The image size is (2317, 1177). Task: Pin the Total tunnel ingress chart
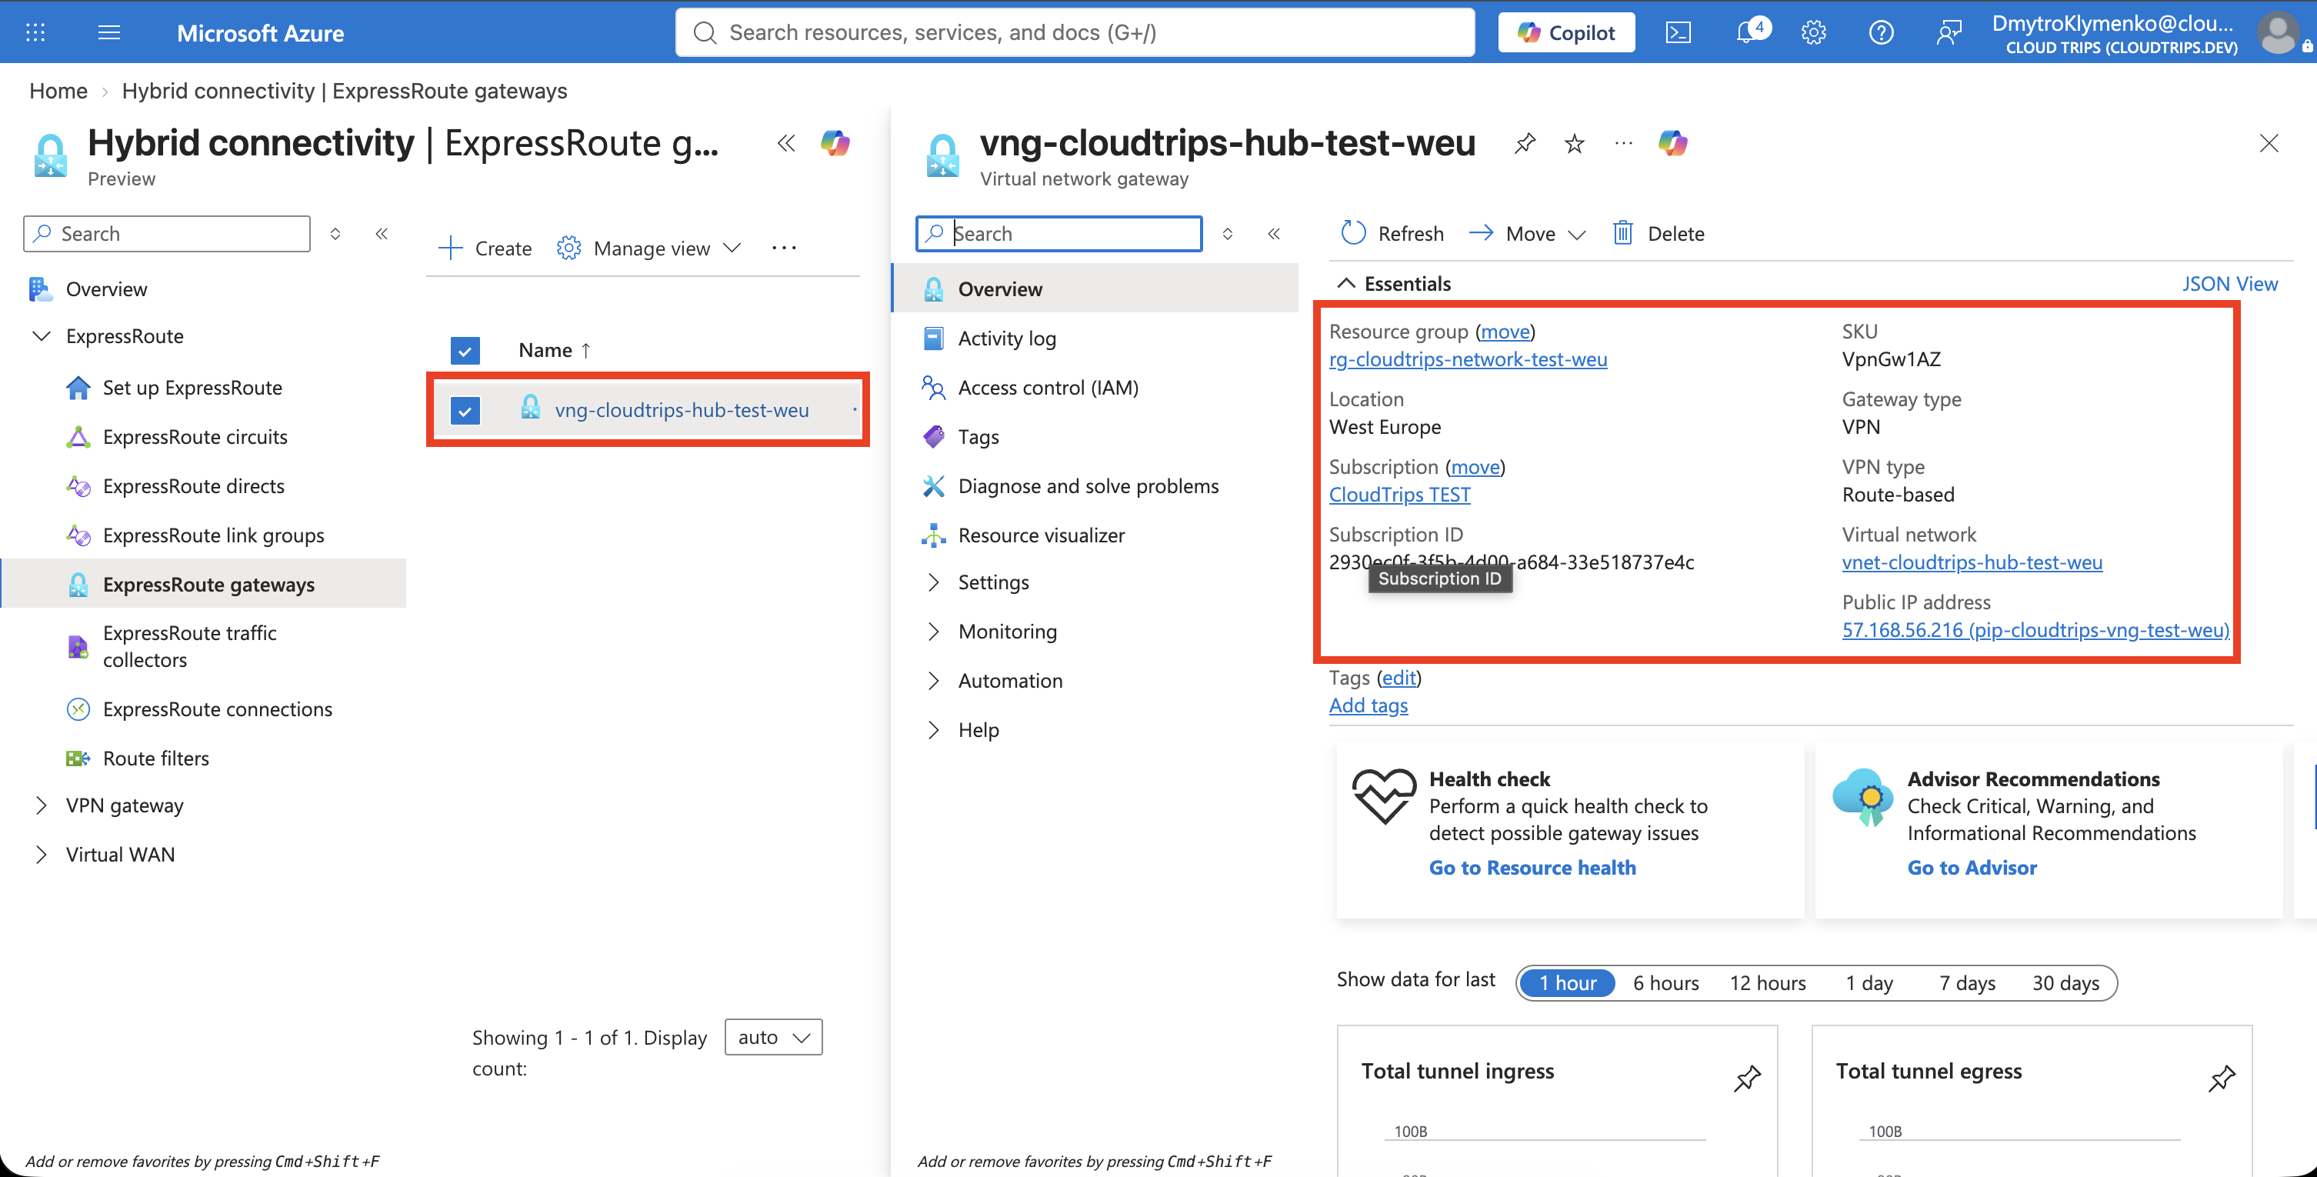1747,1078
